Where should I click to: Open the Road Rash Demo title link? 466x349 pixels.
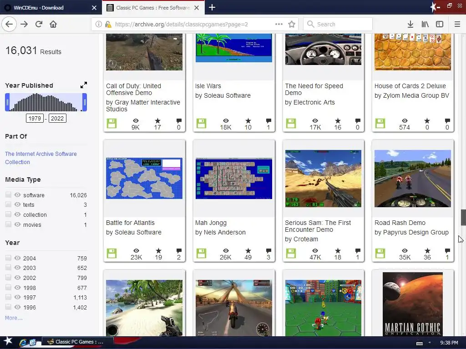(x=400, y=223)
